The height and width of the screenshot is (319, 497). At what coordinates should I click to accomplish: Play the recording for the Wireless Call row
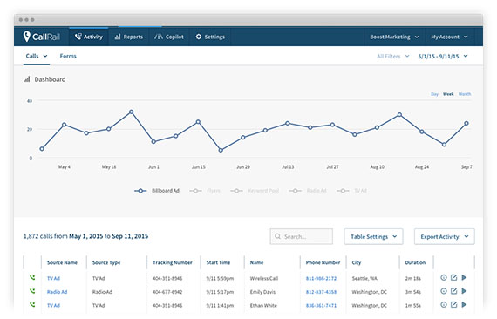coord(464,277)
